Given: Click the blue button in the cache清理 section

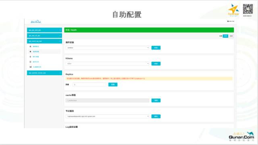Looking at the screenshot, I should (156, 101).
